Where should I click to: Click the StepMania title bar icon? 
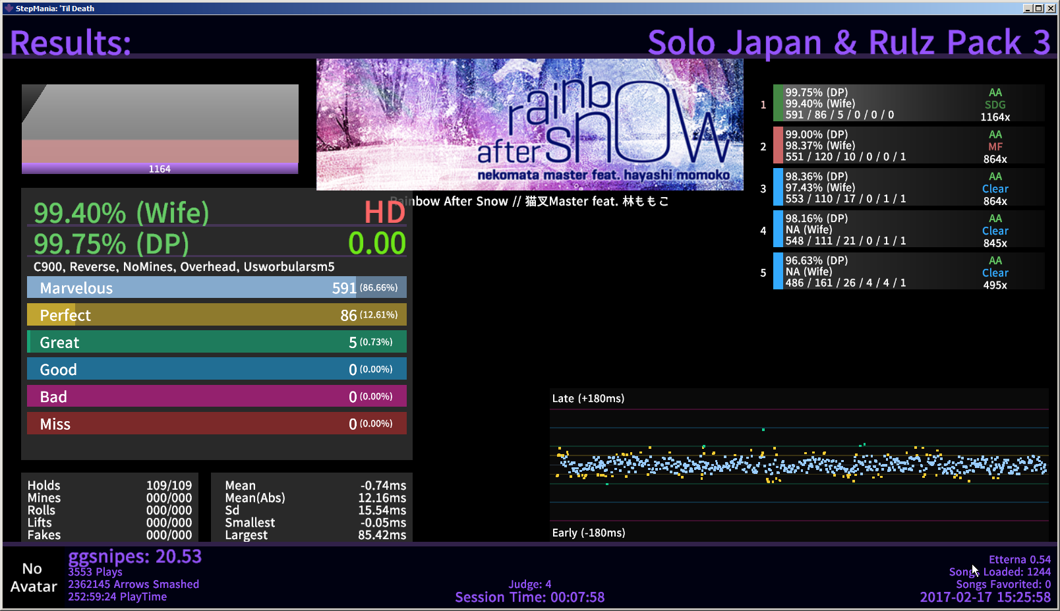tap(9, 8)
